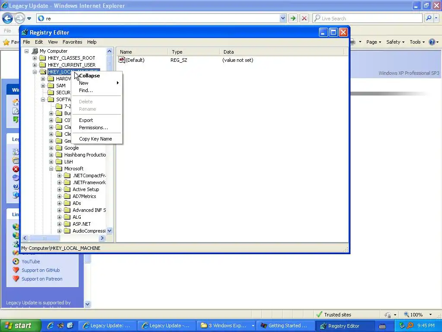Select the HKEY_CURRENT_USER folder icon
The image size is (442, 332).
pos(43,65)
